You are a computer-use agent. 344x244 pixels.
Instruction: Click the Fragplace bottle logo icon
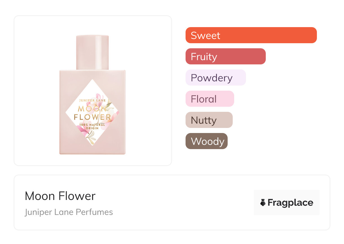pos(263,202)
